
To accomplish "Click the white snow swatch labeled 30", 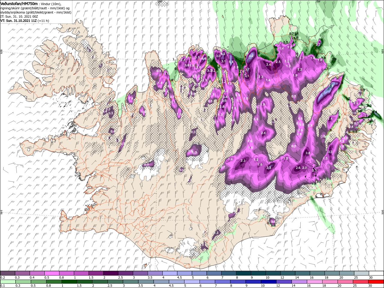I will pyautogui.click(x=376, y=273).
